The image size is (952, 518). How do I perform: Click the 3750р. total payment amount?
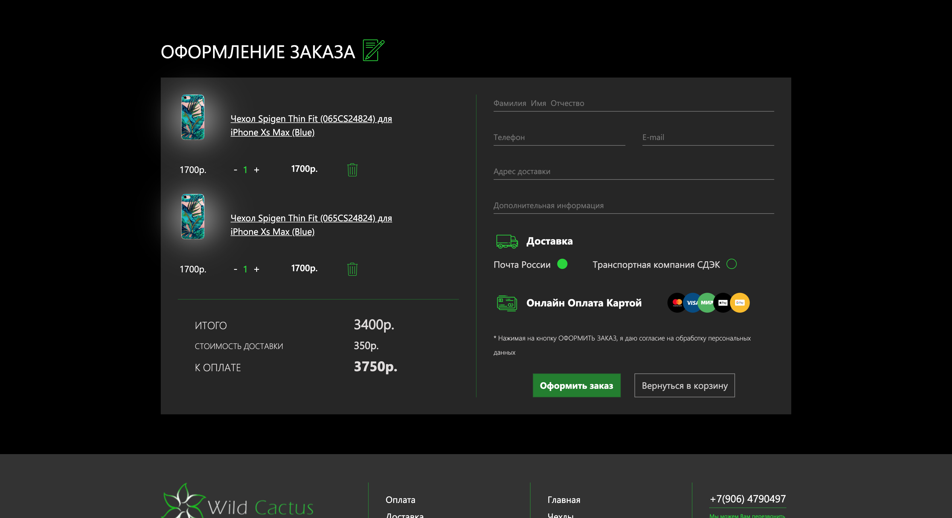[x=375, y=367]
